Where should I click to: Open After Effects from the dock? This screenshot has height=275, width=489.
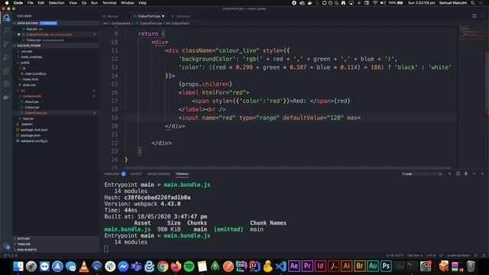293,267
